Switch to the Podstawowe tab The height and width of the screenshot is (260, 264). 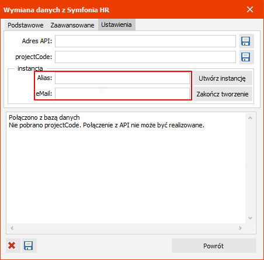coord(26,25)
